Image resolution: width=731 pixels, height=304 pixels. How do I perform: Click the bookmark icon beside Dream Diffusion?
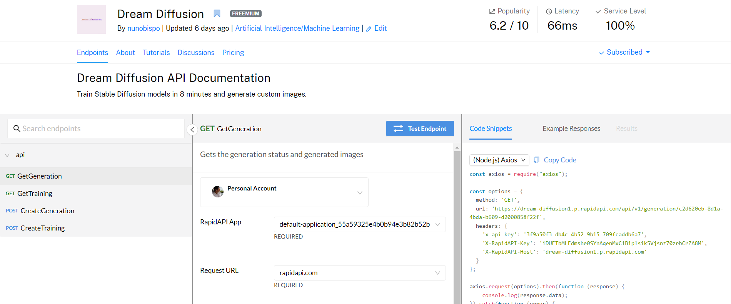[217, 14]
